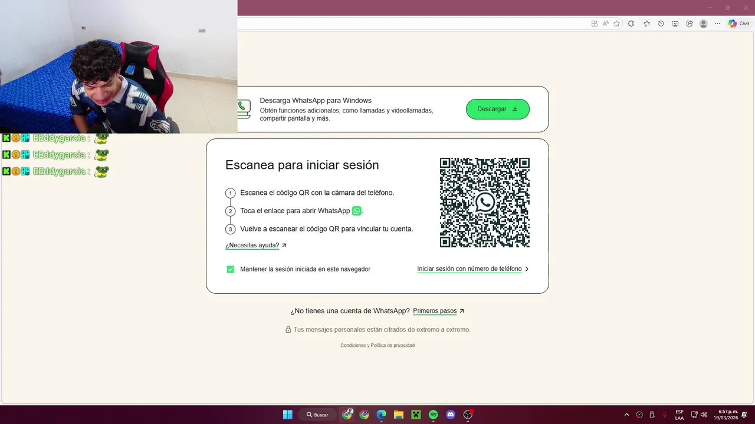Open the browser Extensions puzzle icon
Screen dimensions: 755x424
pyautogui.click(x=631, y=24)
